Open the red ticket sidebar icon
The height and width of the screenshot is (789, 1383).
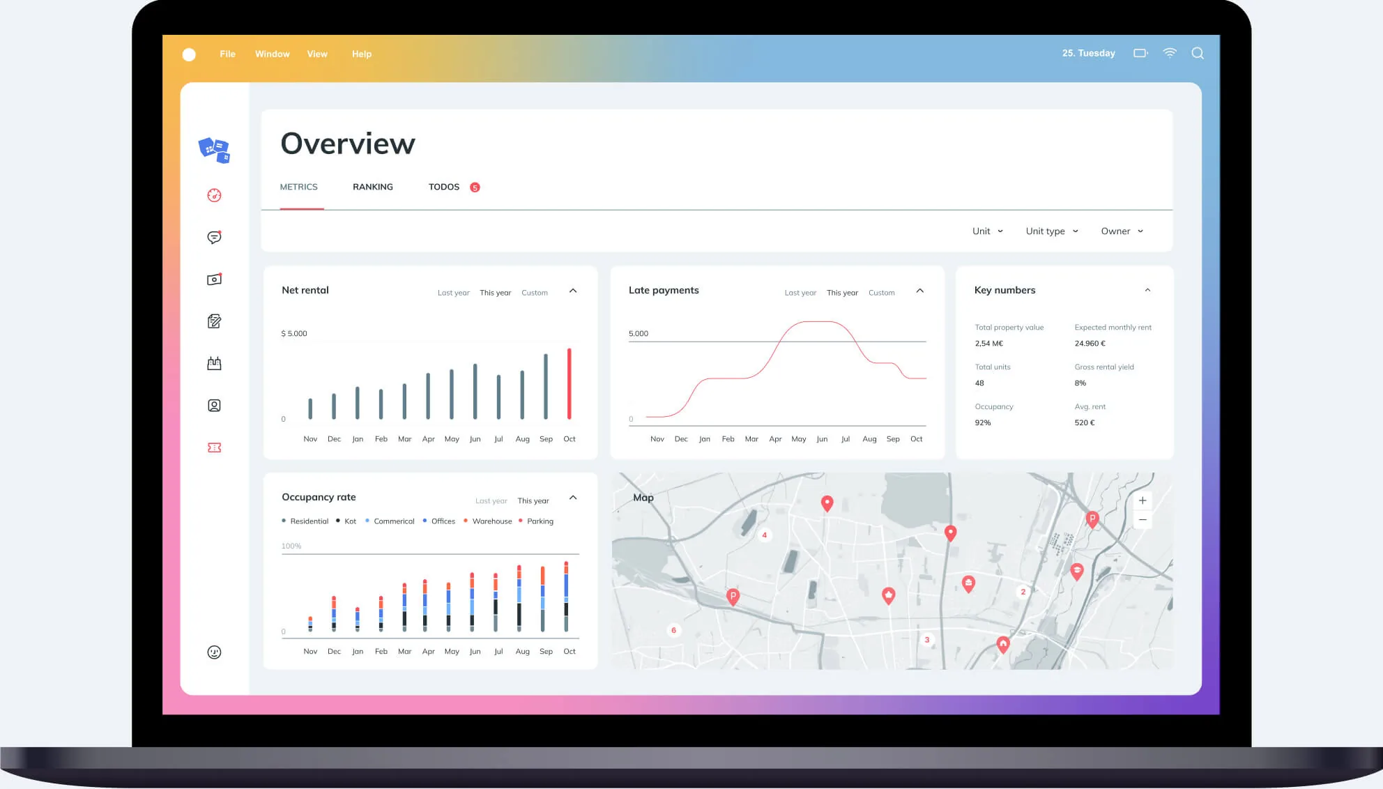click(x=214, y=447)
